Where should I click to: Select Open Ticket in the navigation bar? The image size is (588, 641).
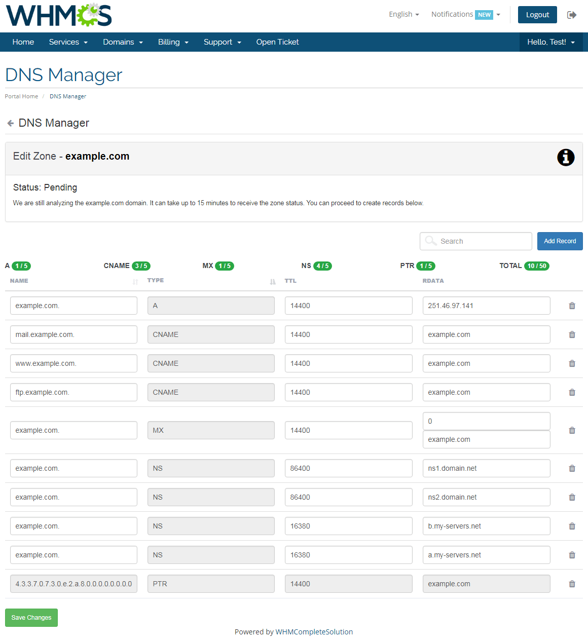tap(277, 42)
